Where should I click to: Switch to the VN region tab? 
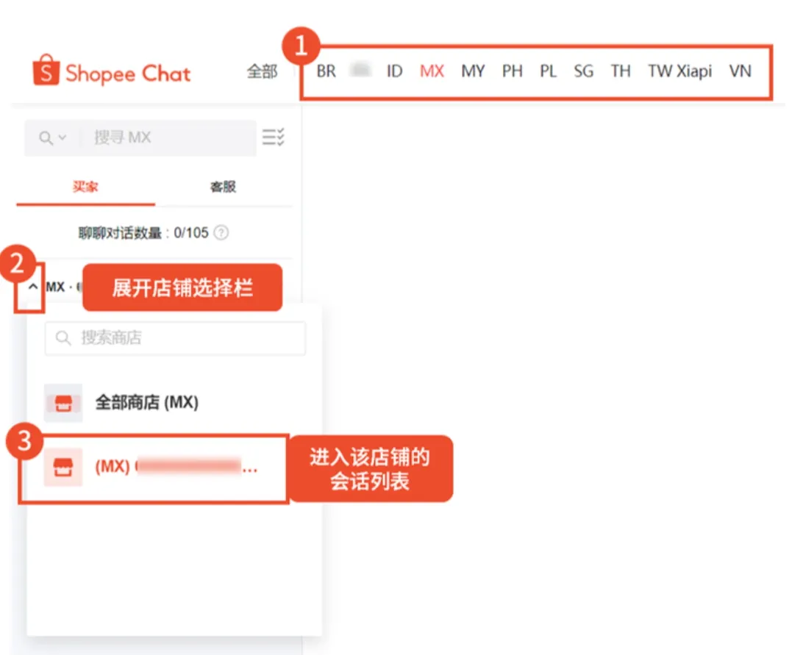(740, 71)
